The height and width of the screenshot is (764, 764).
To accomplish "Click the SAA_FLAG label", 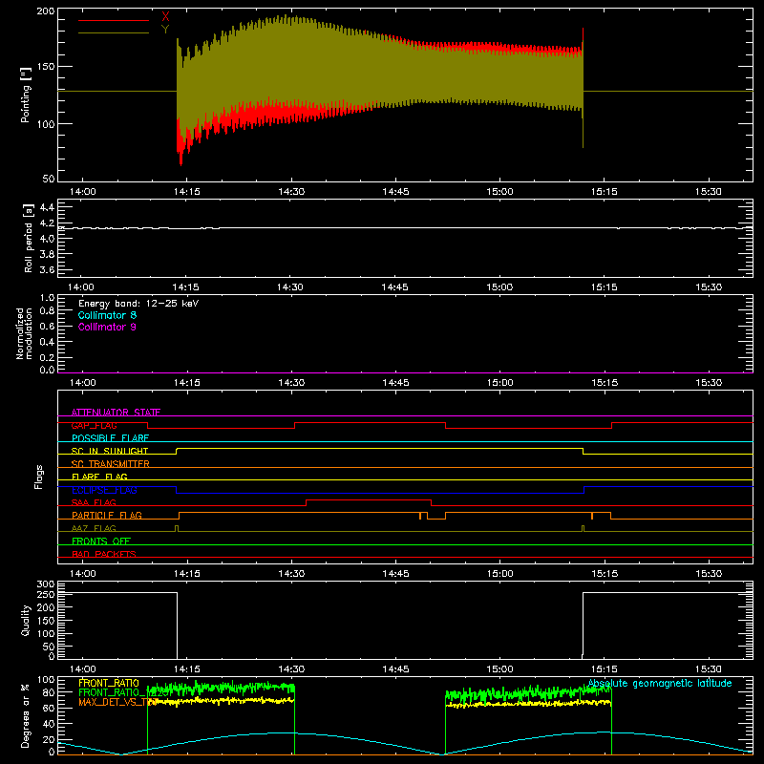I will click(94, 502).
